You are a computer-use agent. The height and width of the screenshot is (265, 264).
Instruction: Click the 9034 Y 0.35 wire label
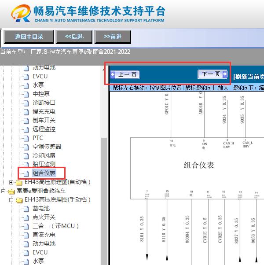[224, 110]
